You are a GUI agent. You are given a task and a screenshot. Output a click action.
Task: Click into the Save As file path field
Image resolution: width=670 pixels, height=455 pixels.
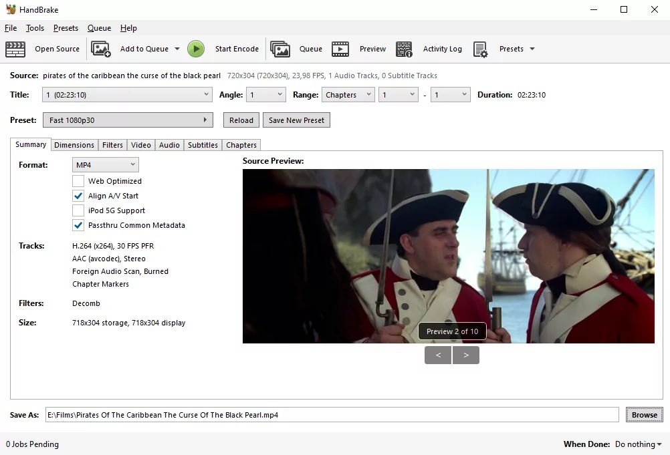332,414
